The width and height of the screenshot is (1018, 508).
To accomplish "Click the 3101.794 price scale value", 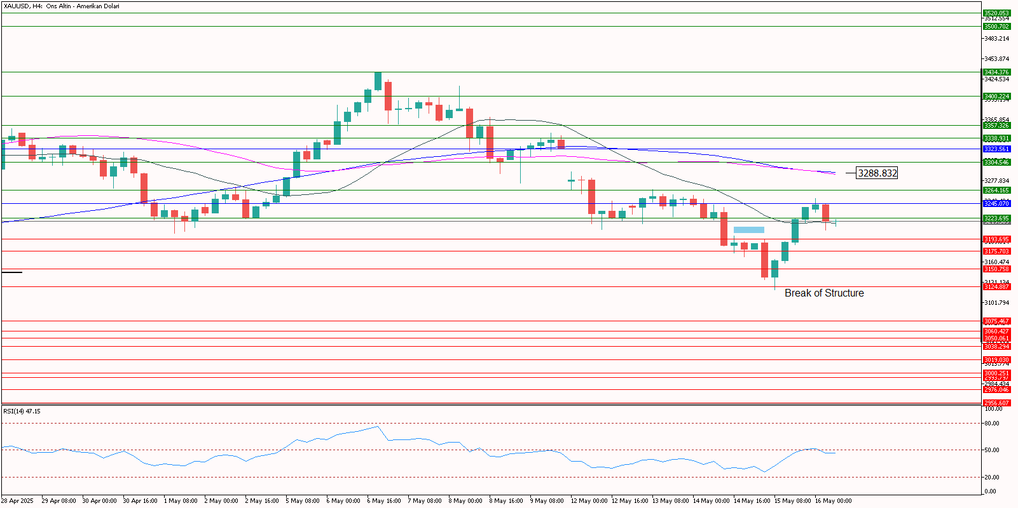I will (996, 302).
